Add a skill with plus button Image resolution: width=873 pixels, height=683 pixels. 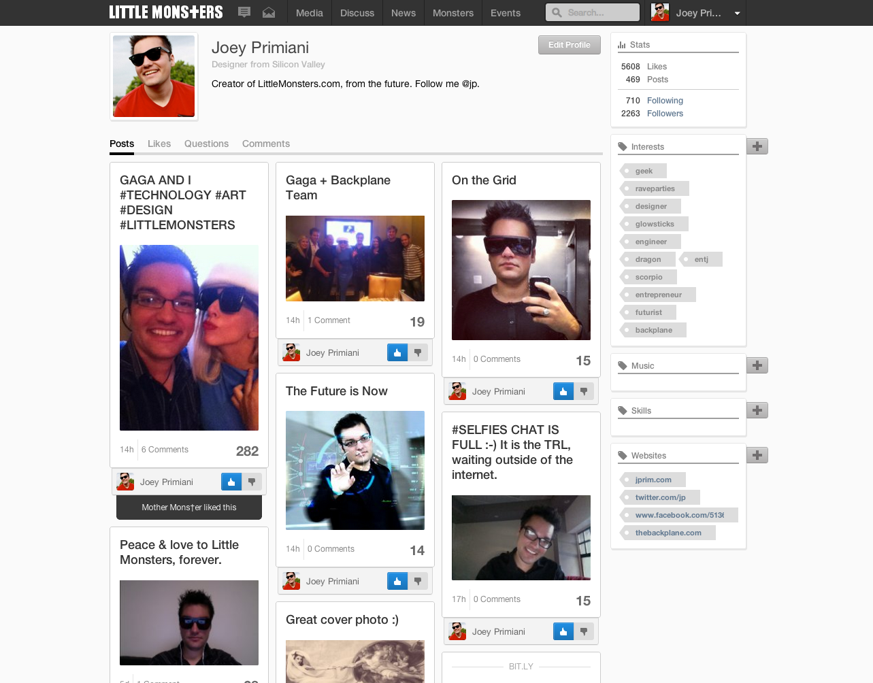tap(757, 410)
